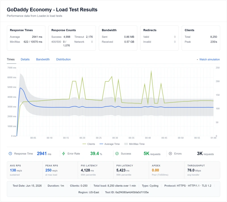Image resolution: width=227 pixels, height=202 pixels.
Task: Click the Type: Cycling entry
Action: click(150, 186)
